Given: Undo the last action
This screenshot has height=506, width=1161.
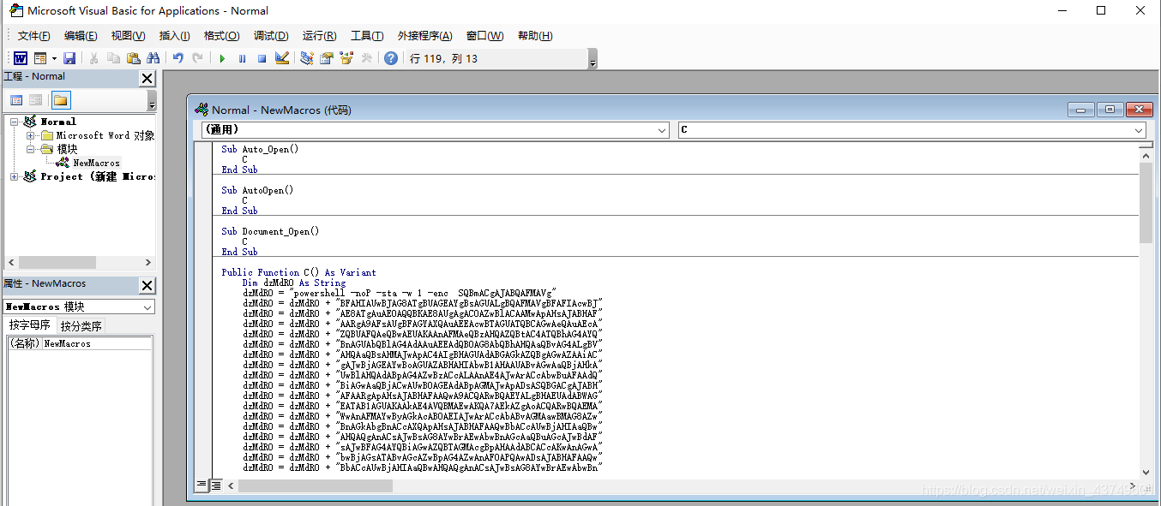Looking at the screenshot, I should point(177,58).
